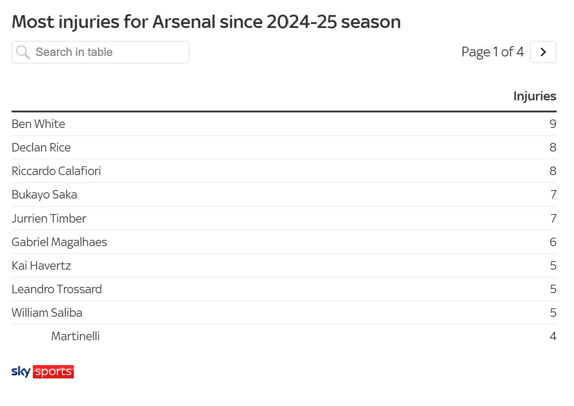Click the magnifying glass search icon
The height and width of the screenshot is (406, 574).
(x=23, y=52)
